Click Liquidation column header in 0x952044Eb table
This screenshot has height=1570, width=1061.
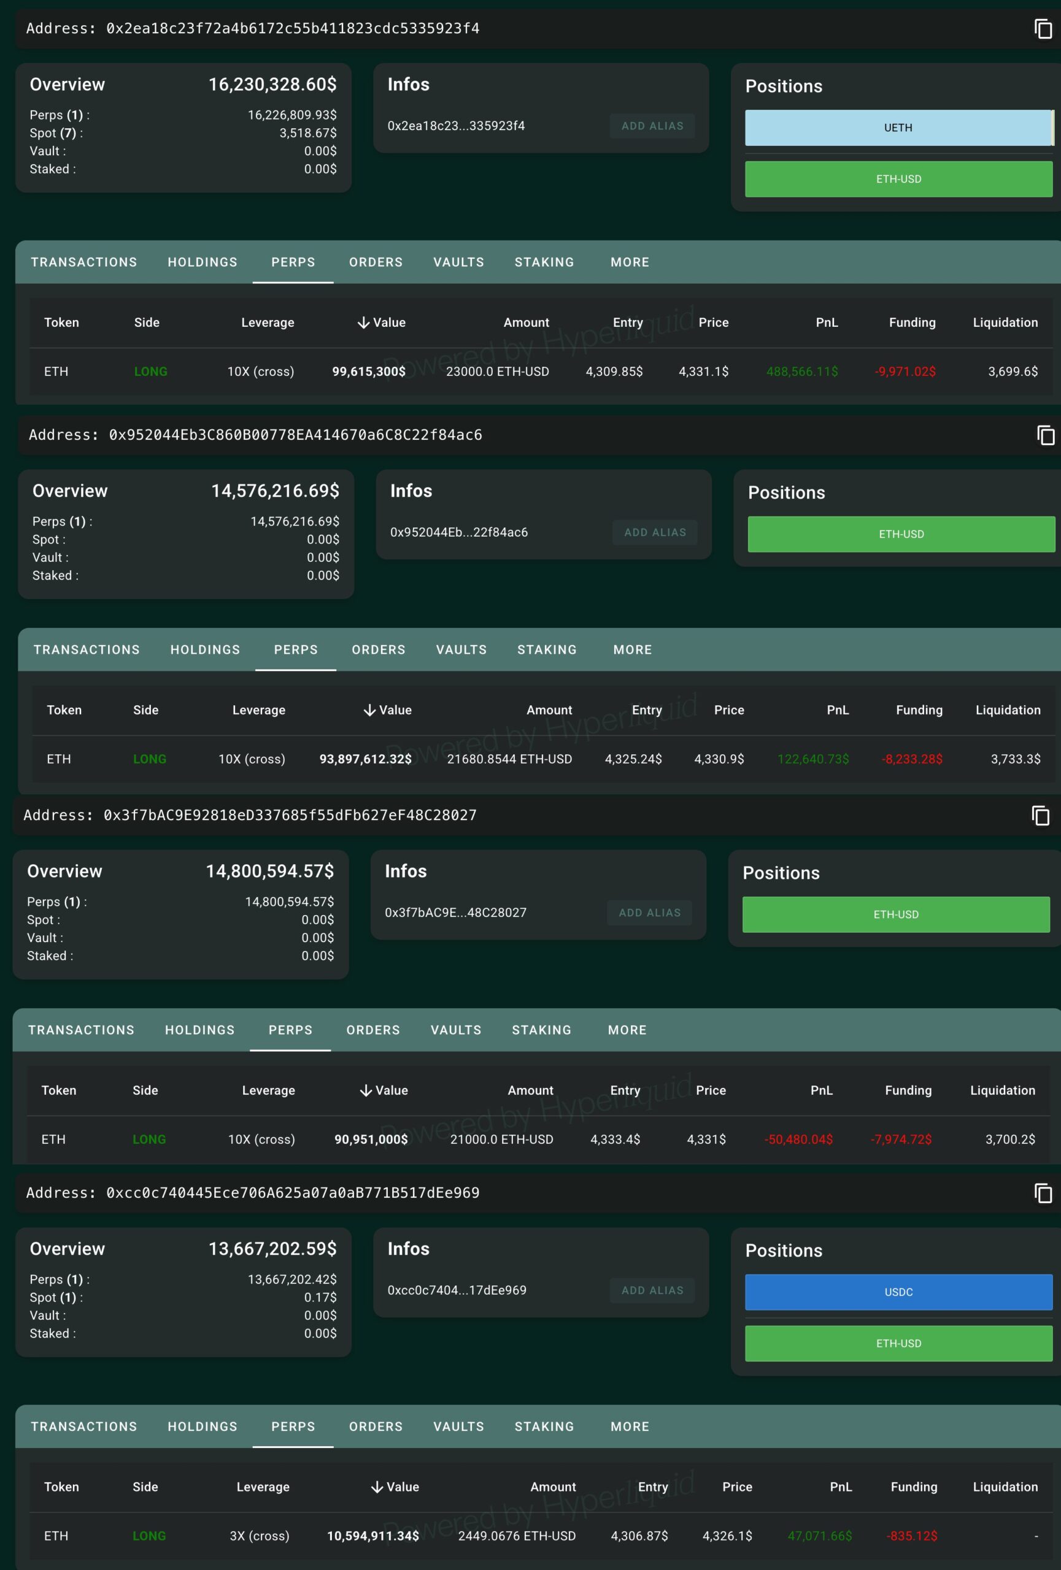tap(1007, 710)
